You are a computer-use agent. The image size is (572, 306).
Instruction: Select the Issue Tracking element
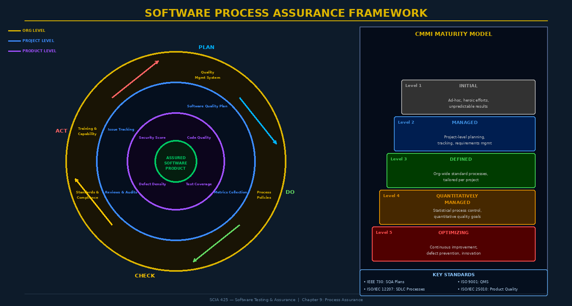(121, 129)
